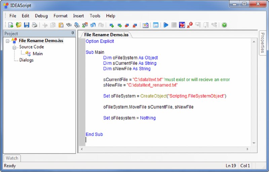The height and width of the screenshot is (172, 269).
Task: Click the Open folder toolbar icon
Action: click(x=18, y=25)
